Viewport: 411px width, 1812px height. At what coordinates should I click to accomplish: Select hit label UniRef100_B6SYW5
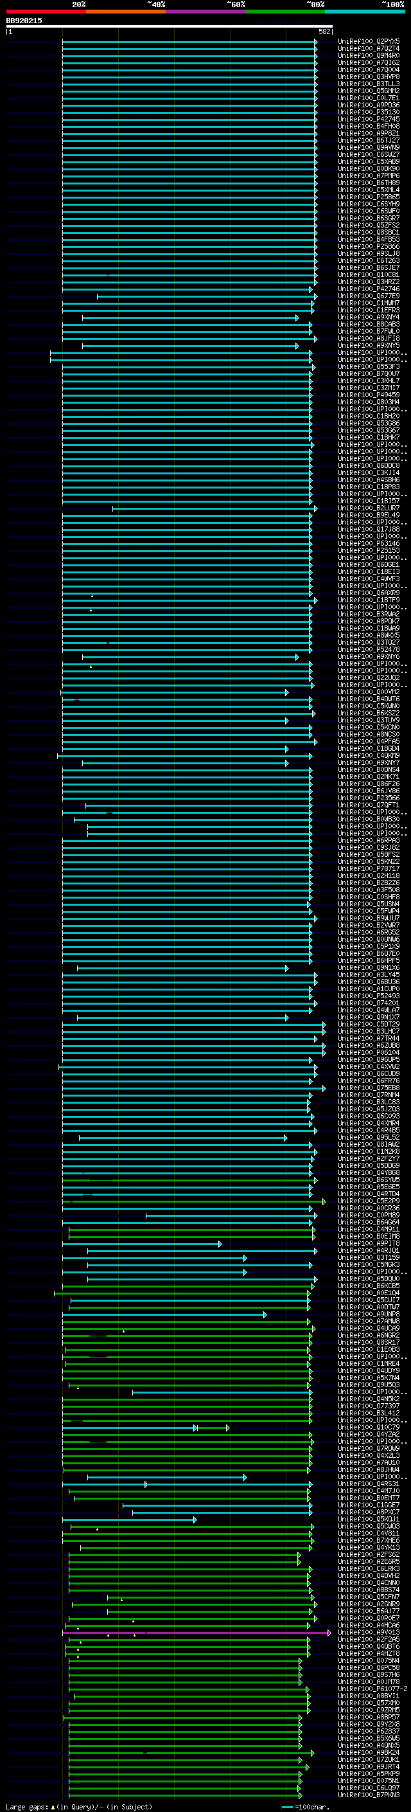click(369, 1180)
